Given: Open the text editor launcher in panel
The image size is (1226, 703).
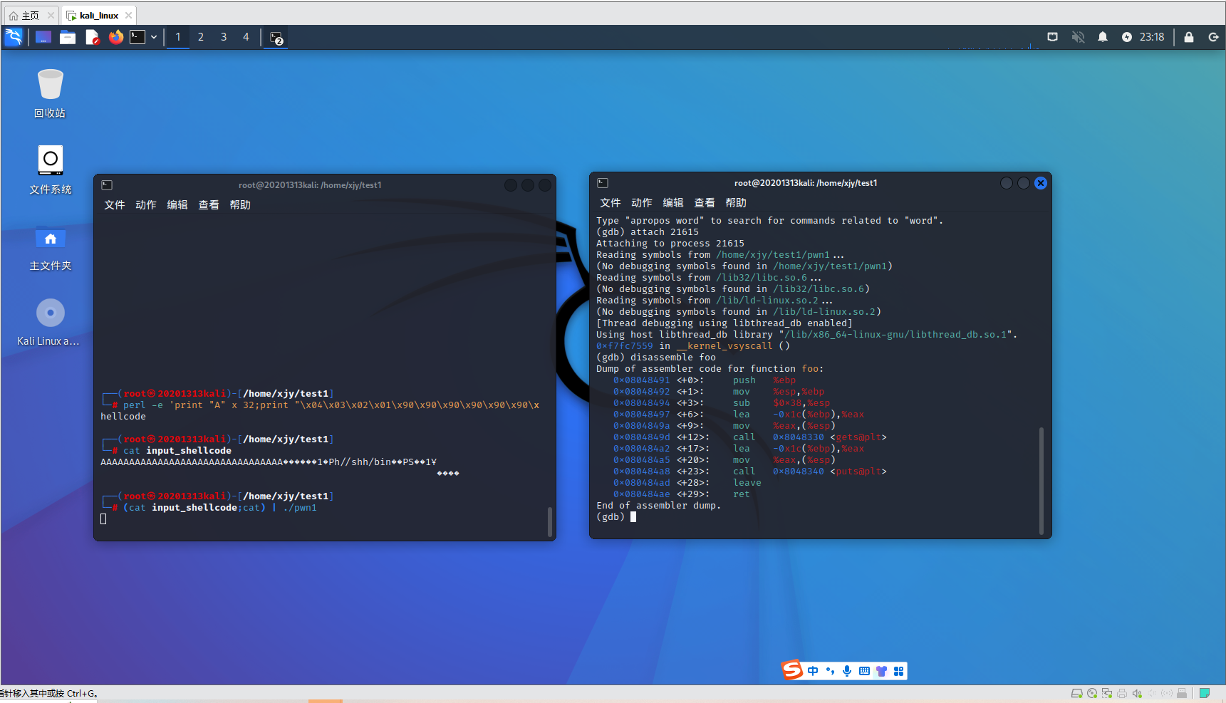Looking at the screenshot, I should [x=92, y=37].
